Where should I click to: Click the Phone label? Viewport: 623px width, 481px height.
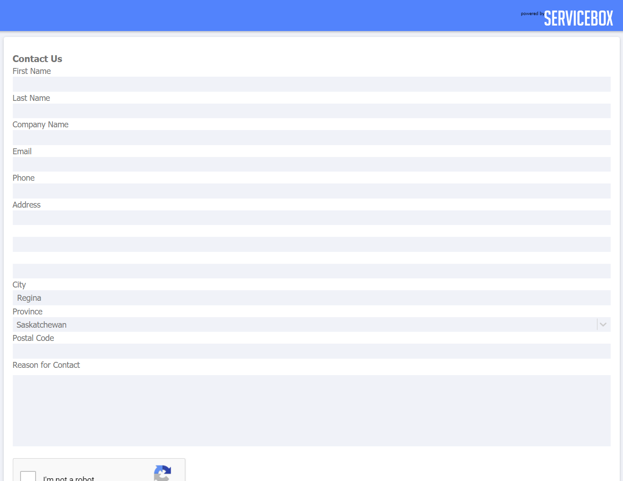(24, 178)
